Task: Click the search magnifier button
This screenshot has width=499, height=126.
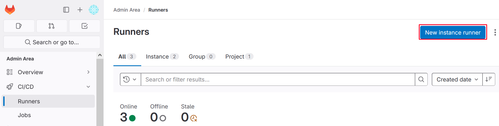Action: coord(421,79)
